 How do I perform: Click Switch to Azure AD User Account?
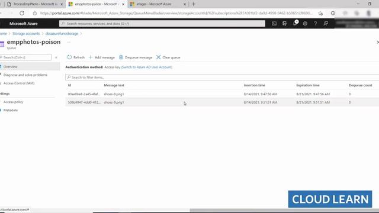click(147, 67)
